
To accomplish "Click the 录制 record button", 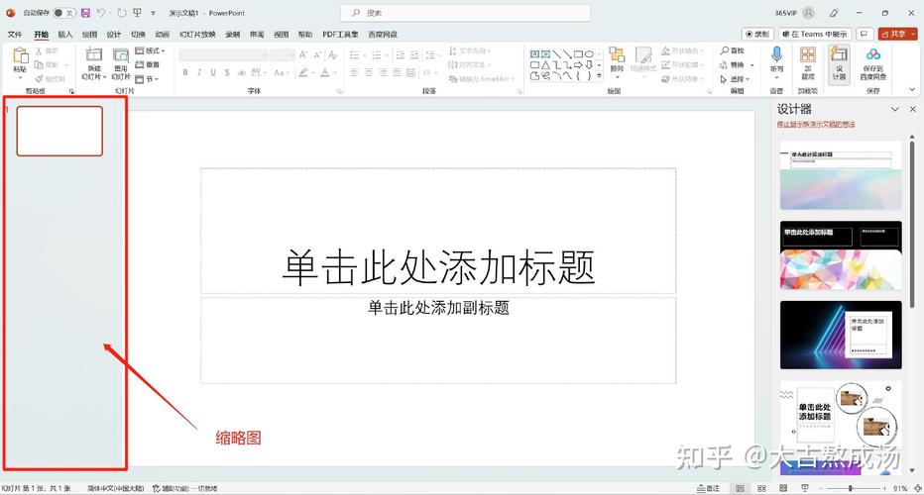I will pos(757,34).
